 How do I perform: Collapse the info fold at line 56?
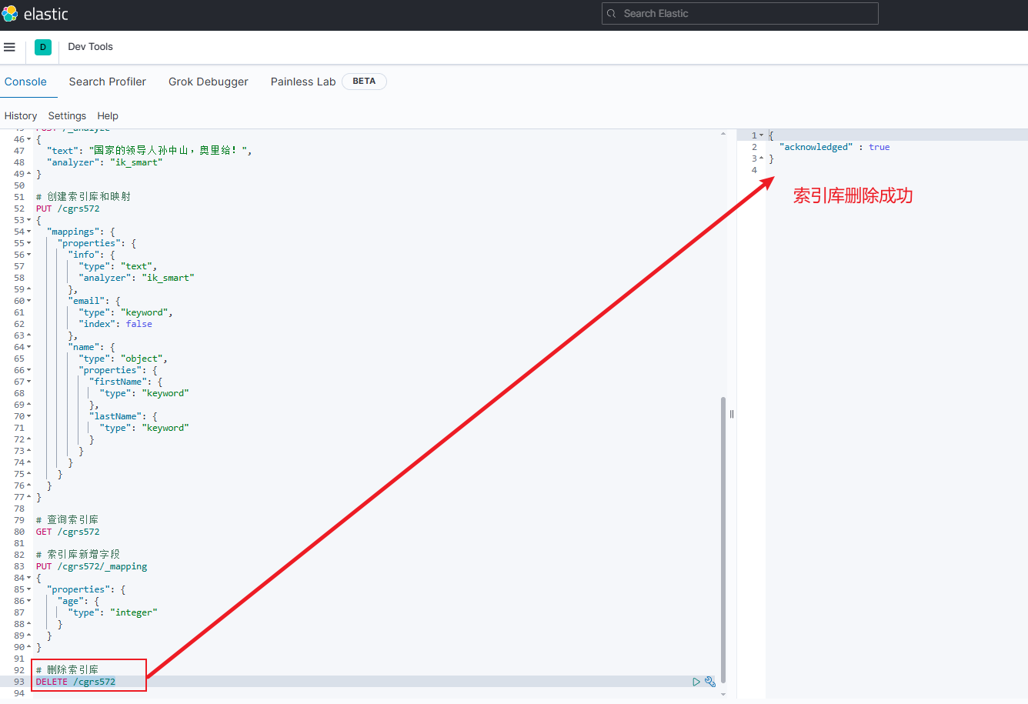click(29, 255)
